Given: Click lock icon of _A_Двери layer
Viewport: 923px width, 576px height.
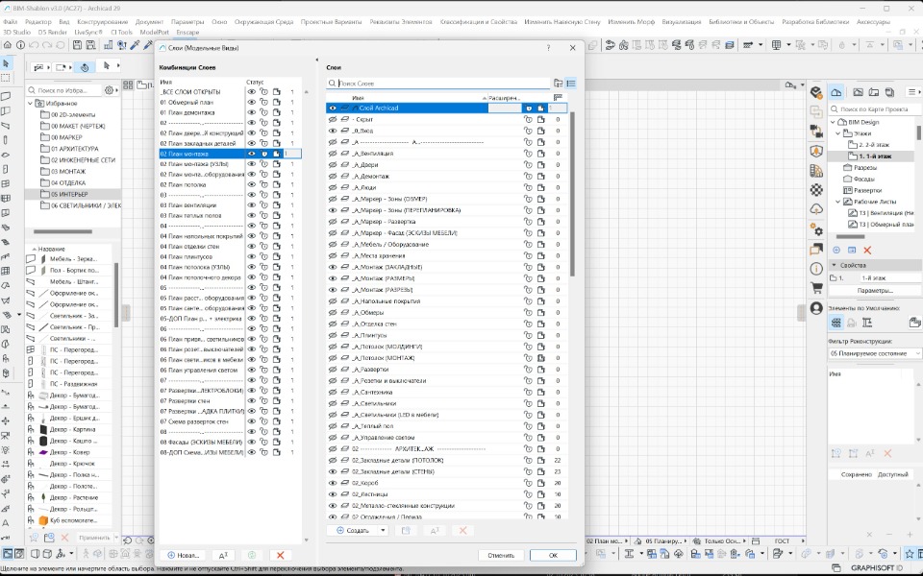Looking at the screenshot, I should tap(528, 164).
